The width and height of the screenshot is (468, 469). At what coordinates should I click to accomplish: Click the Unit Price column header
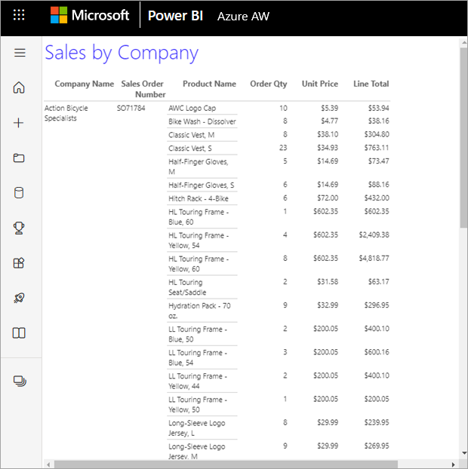pos(320,84)
